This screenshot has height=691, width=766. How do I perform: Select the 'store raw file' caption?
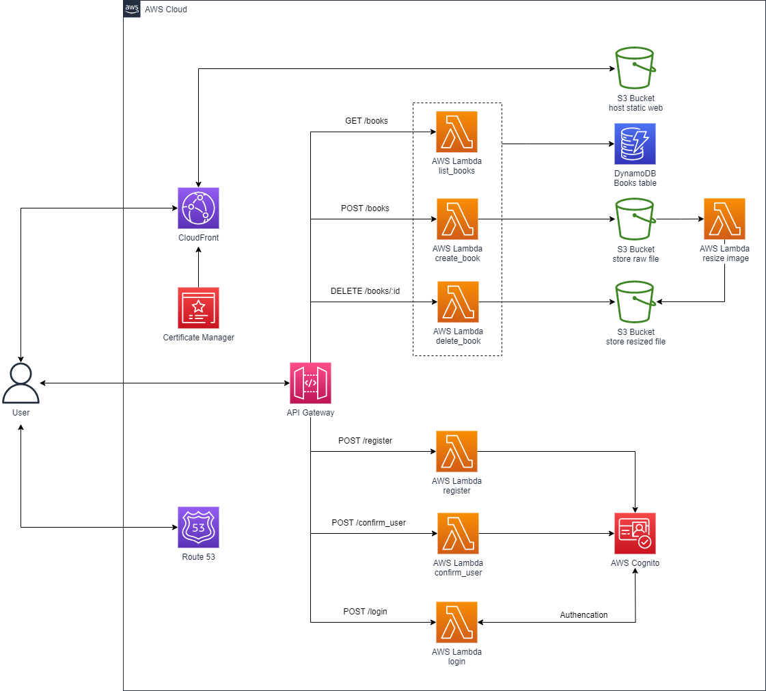[635, 258]
